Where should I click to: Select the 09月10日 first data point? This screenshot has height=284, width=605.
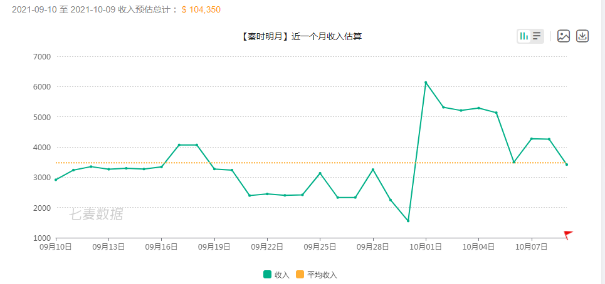pos(56,180)
